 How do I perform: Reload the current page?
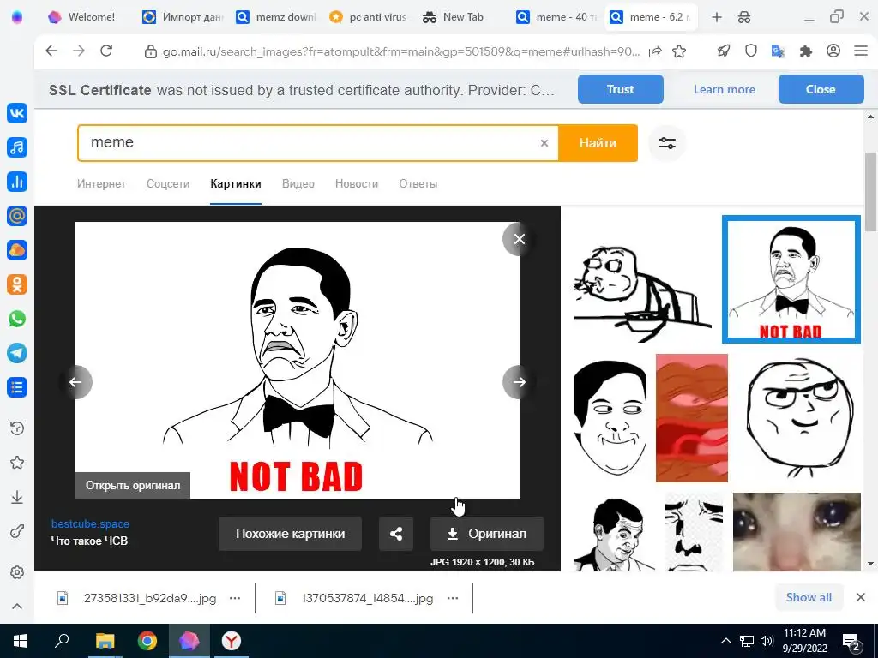coord(106,51)
